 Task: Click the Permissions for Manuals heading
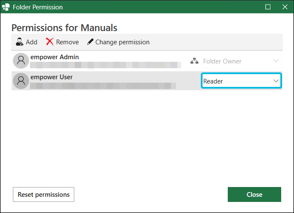64,28
